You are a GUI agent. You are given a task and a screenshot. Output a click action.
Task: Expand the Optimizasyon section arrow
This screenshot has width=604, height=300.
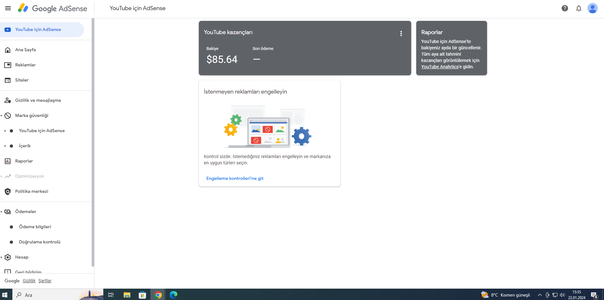tap(2, 176)
